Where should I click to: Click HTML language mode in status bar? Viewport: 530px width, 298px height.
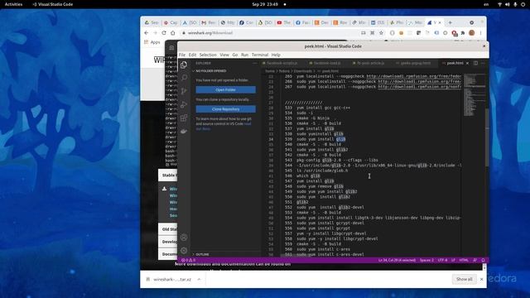pos(464,260)
